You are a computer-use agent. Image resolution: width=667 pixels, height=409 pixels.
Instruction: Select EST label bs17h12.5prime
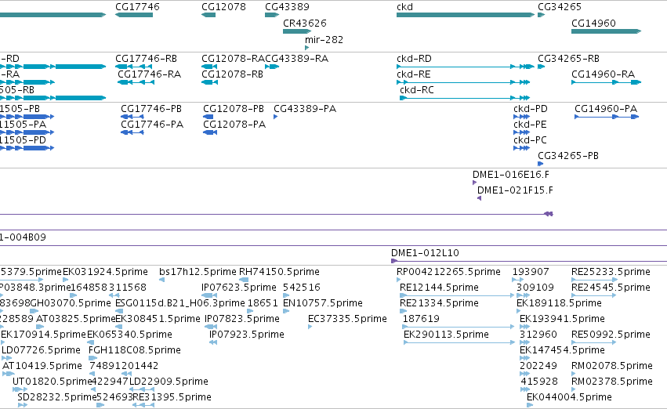pyautogui.click(x=198, y=271)
